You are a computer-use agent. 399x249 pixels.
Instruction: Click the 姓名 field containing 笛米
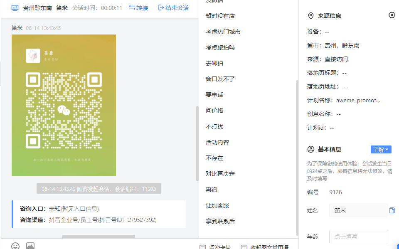tap(359, 210)
